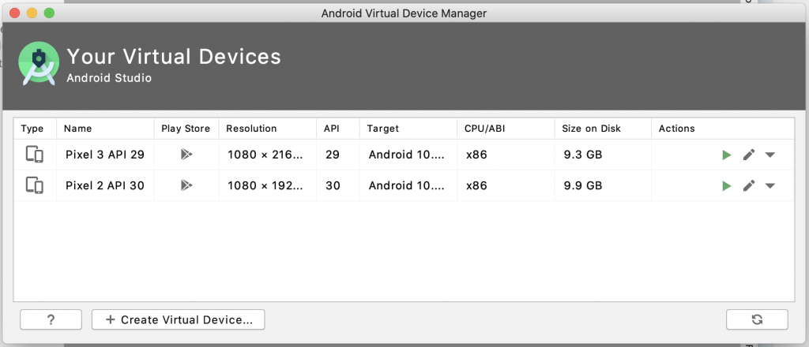Click Create Virtual Device button
This screenshot has height=347, width=809.
click(x=178, y=319)
